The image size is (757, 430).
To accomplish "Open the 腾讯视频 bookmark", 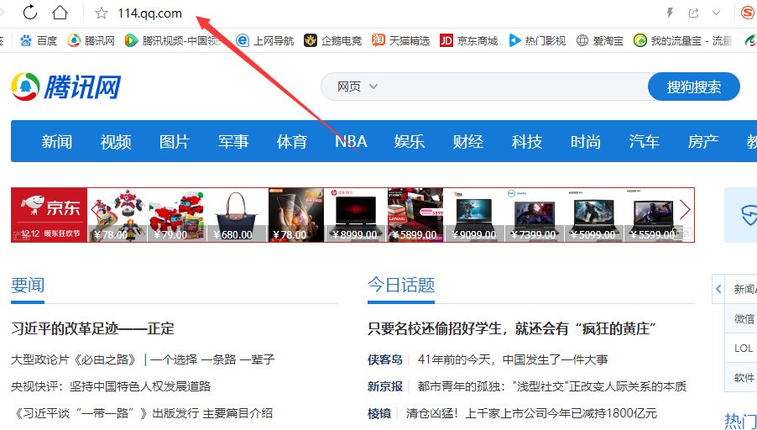I will (x=173, y=40).
